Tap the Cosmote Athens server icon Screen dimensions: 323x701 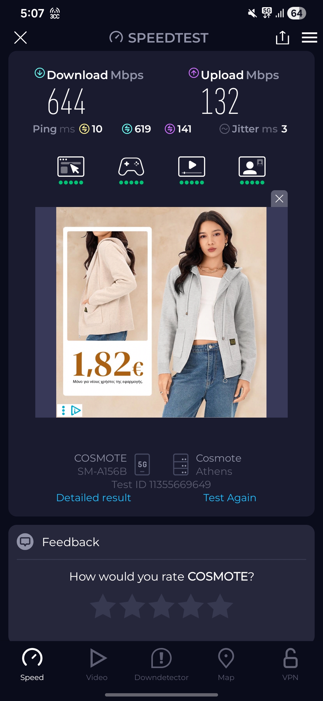pyautogui.click(x=181, y=465)
